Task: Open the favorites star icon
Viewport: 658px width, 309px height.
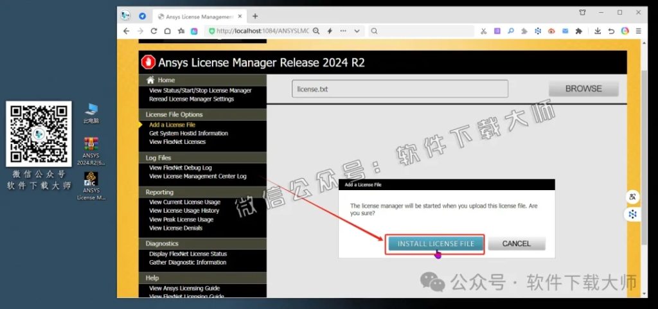Action: tap(181, 31)
